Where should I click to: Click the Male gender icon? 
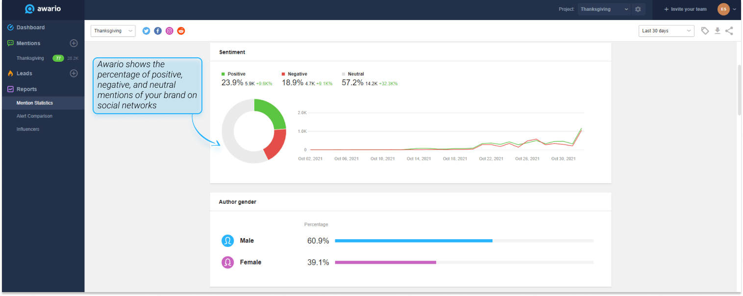pyautogui.click(x=228, y=241)
